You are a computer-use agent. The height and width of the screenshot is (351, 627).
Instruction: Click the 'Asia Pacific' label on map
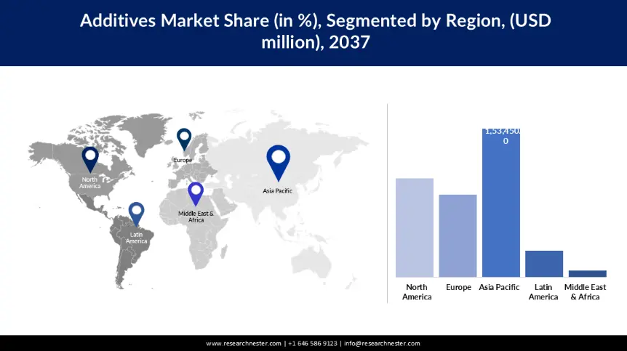(x=278, y=191)
